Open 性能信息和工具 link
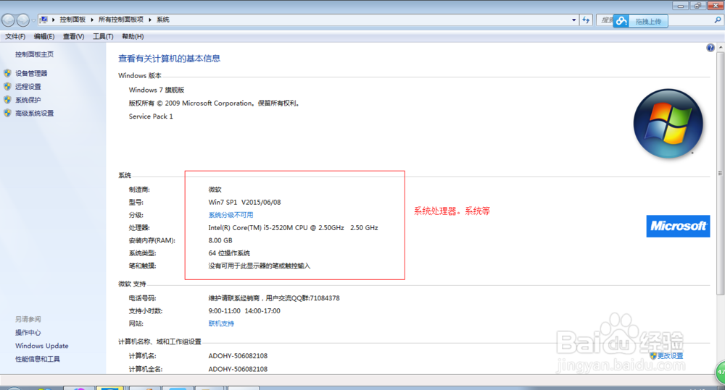This screenshot has height=390, width=725. pyautogui.click(x=38, y=359)
